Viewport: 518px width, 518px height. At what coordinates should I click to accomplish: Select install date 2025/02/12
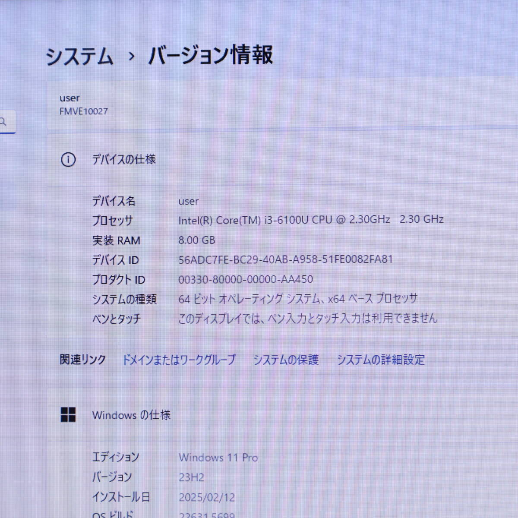(207, 497)
